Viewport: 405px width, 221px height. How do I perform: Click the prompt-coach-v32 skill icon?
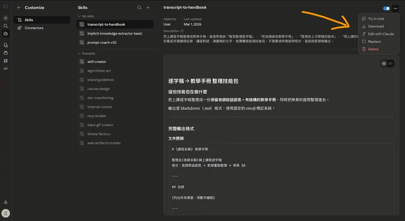click(x=82, y=42)
